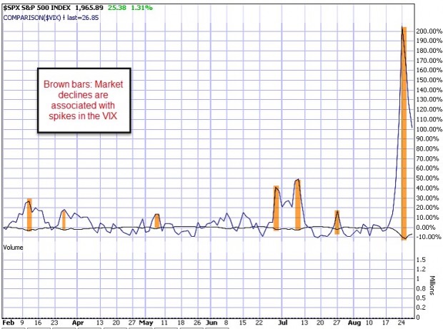Click the Volume panel label
443x329 pixels.
click(13, 248)
